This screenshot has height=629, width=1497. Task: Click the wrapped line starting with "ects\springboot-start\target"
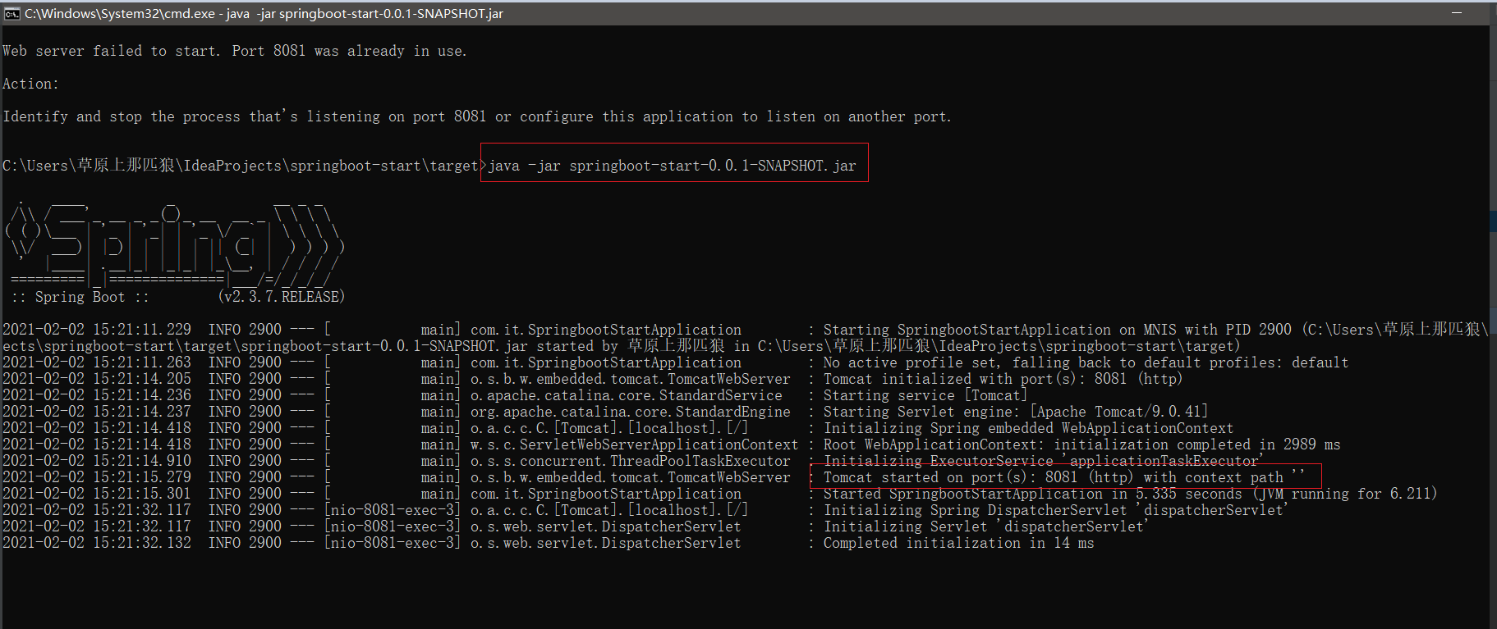(x=622, y=346)
